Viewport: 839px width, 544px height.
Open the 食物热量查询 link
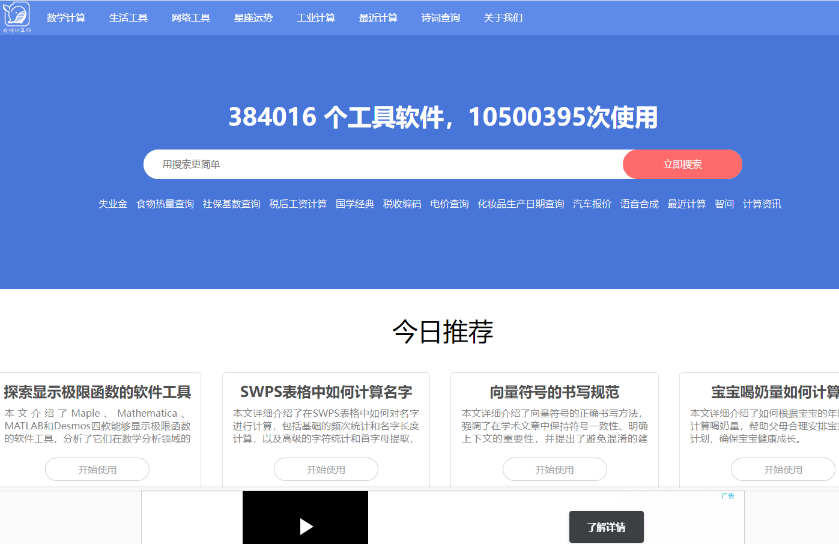click(x=165, y=204)
